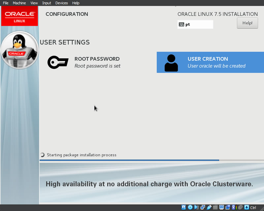
Task: Click the virtualization CPU status icon
Action: (x=234, y=207)
